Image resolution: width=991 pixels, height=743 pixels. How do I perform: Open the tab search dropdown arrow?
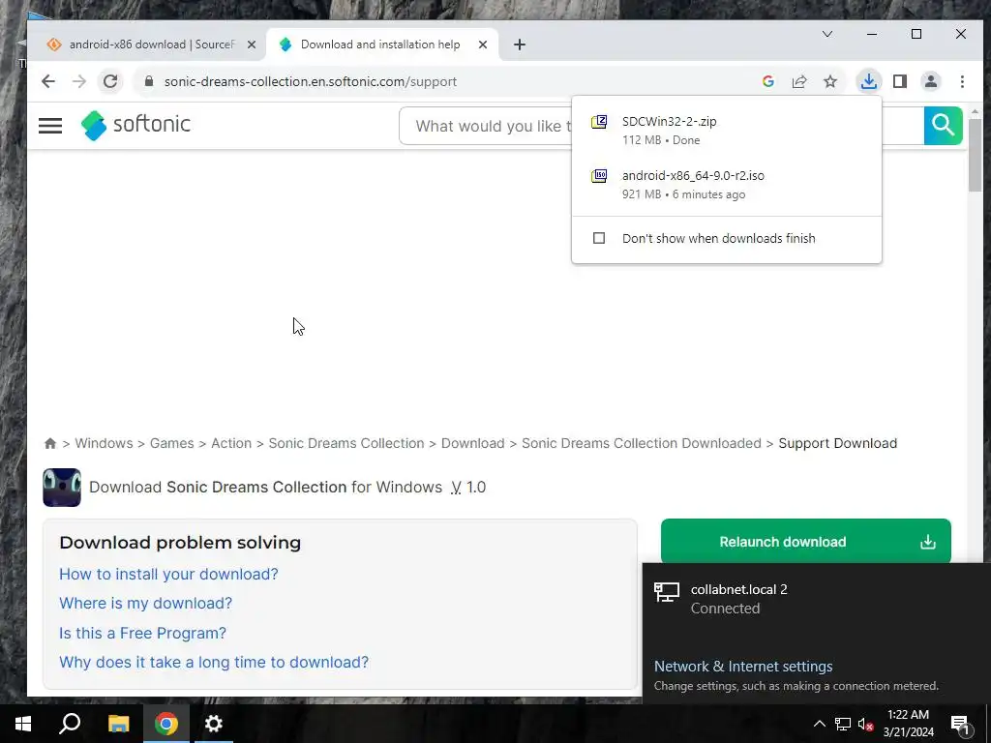coord(827,34)
